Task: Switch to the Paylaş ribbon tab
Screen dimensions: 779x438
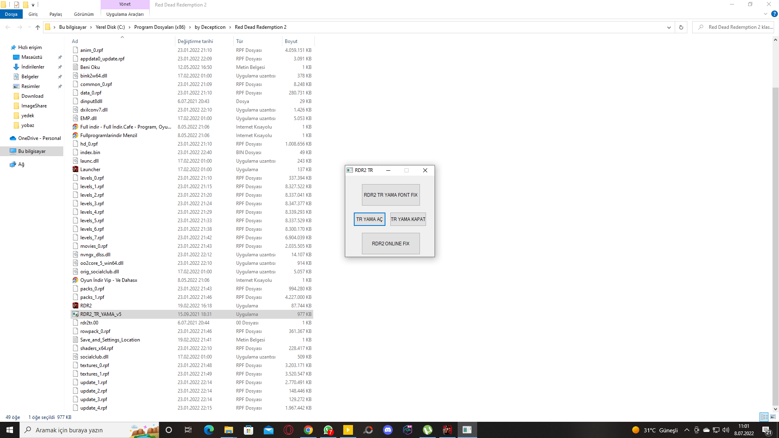Action: tap(56, 14)
